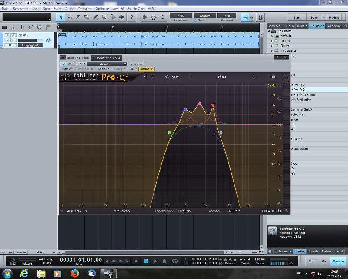
Task: Open the Ansicht menu
Action: coord(118,9)
